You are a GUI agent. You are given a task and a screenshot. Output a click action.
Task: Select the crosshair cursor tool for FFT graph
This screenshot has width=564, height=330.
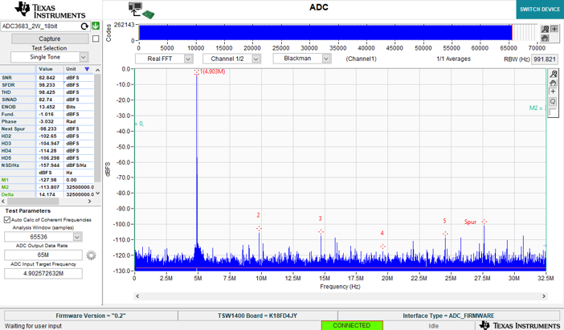point(554,92)
